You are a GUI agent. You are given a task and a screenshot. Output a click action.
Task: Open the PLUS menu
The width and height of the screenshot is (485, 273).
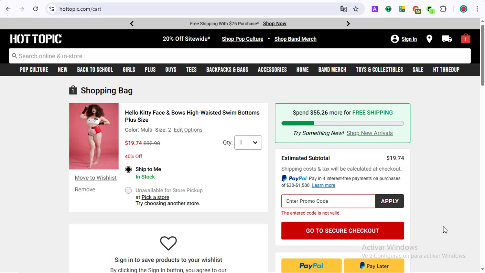(150, 70)
